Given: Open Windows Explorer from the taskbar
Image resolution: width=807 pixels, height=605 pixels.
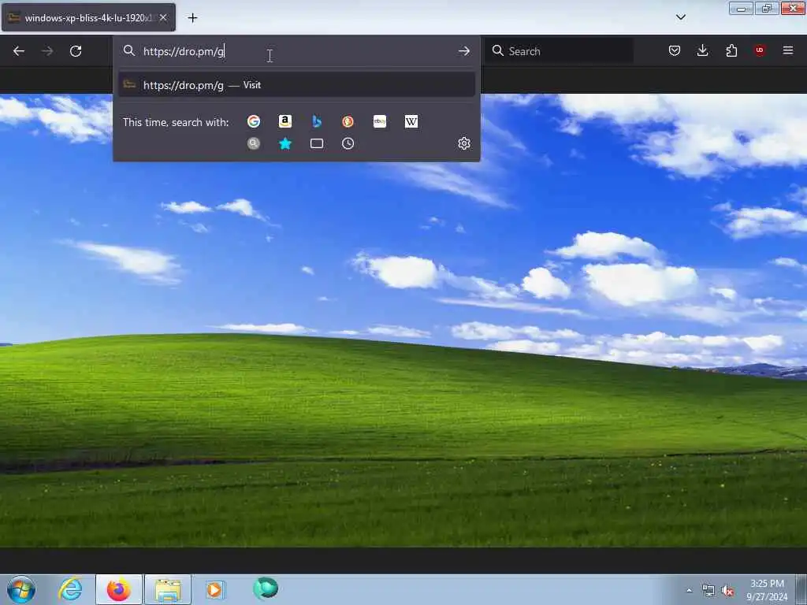Looking at the screenshot, I should pyautogui.click(x=168, y=589).
